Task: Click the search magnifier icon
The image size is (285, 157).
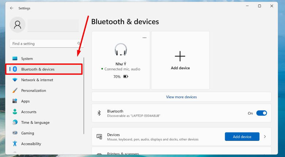Action: (79, 43)
